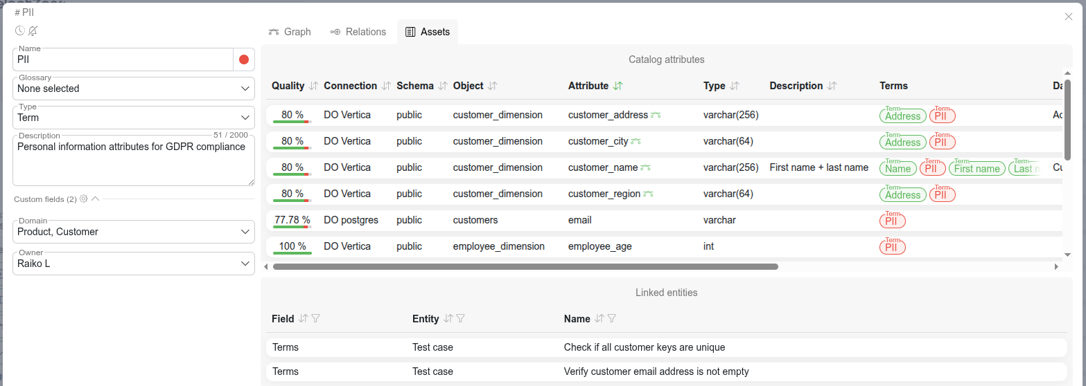Open custom fields gear settings
This screenshot has height=386, width=1086.
(84, 199)
